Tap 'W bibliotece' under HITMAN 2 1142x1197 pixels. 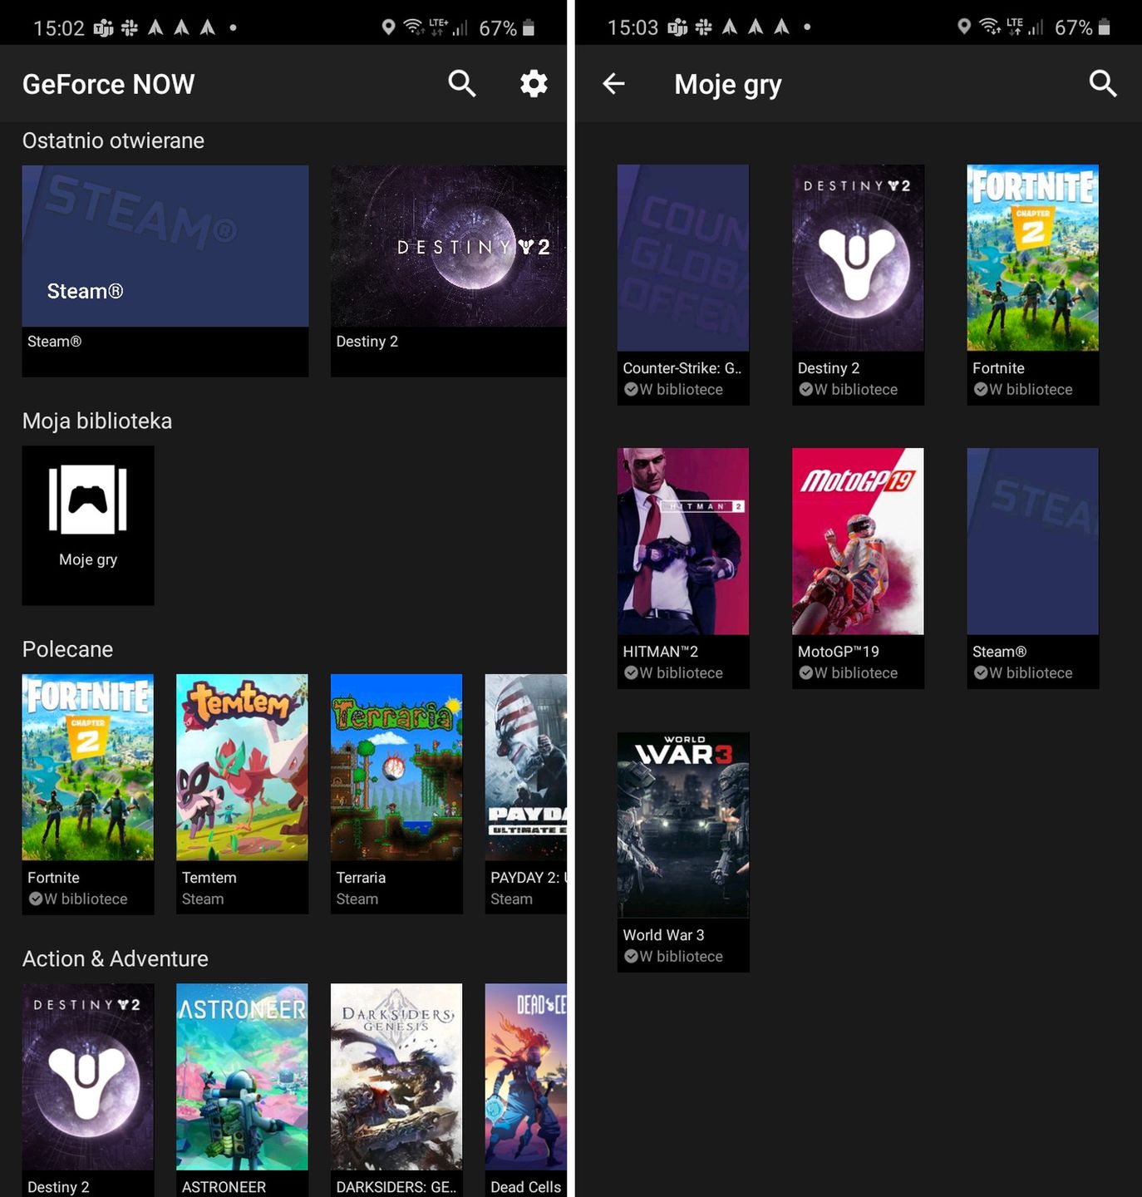pyautogui.click(x=673, y=673)
